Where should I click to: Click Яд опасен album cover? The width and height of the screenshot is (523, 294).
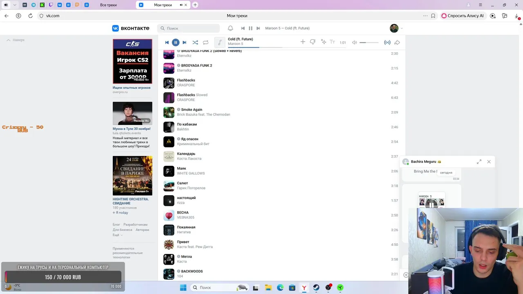pyautogui.click(x=169, y=141)
